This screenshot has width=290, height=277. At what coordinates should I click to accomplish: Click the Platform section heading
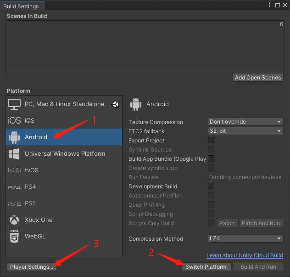(18, 91)
